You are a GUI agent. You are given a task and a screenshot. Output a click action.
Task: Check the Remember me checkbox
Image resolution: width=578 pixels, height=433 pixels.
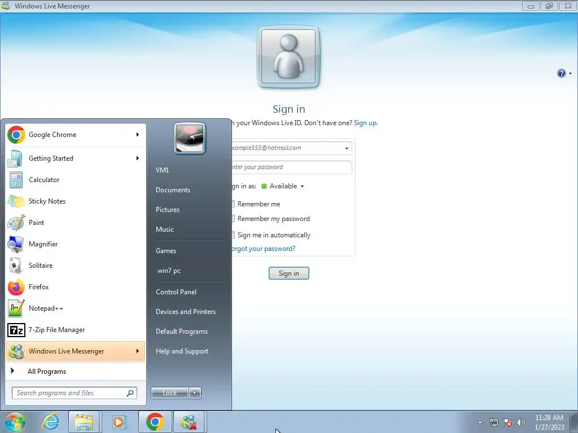coord(233,204)
